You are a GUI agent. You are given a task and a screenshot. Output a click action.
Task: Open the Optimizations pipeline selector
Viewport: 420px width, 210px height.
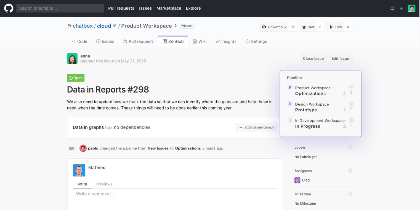[x=310, y=94]
